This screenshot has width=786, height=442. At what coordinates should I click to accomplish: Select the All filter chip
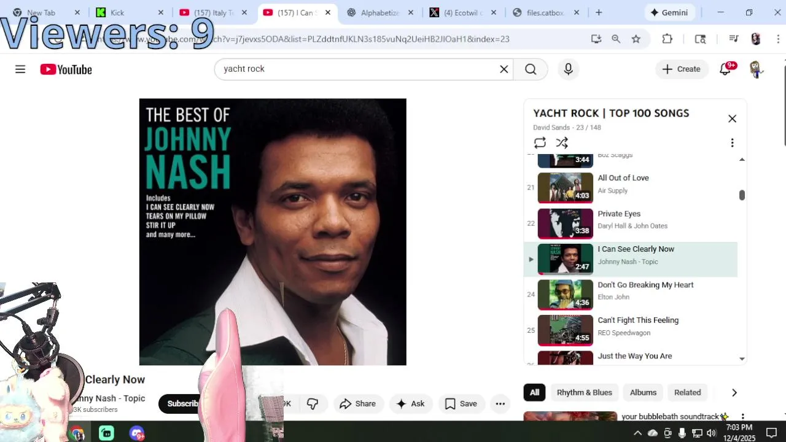tap(534, 393)
